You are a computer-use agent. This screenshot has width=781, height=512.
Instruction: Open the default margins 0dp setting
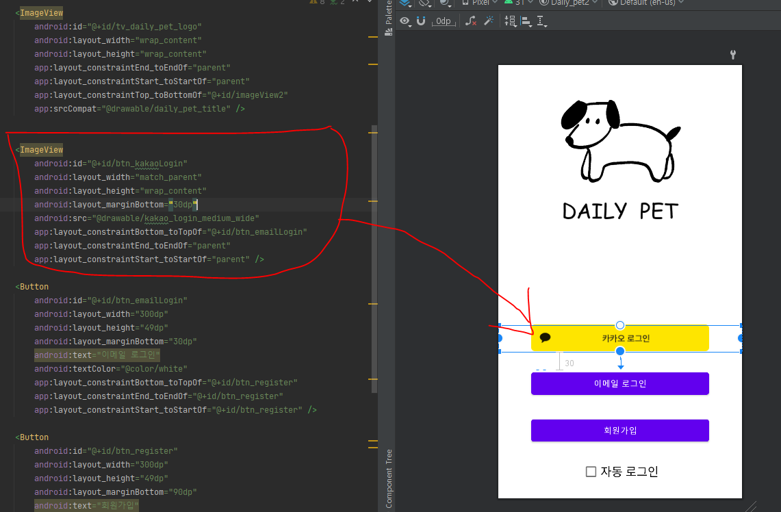pyautogui.click(x=444, y=21)
